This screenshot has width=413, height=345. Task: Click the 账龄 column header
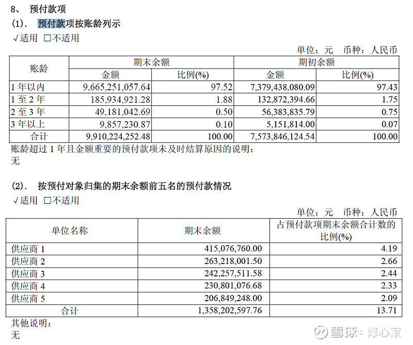pyautogui.click(x=39, y=69)
